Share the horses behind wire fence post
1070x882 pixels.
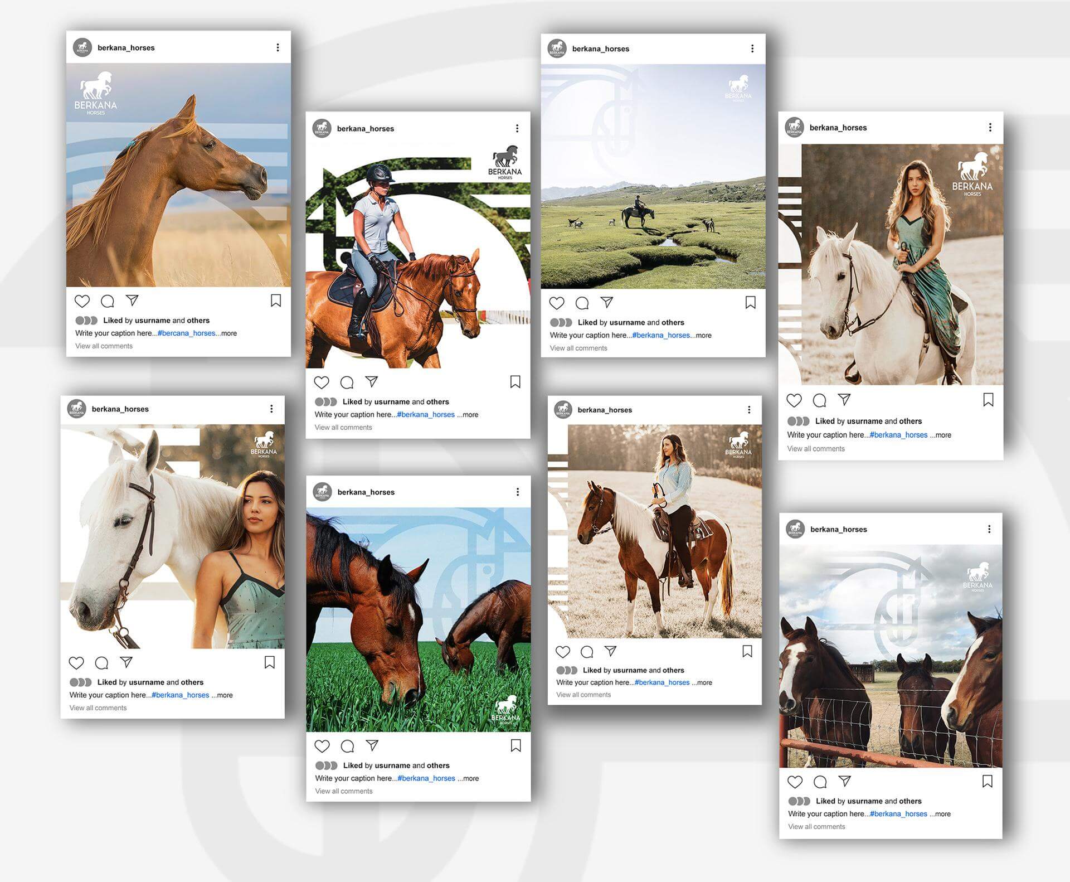(x=845, y=781)
